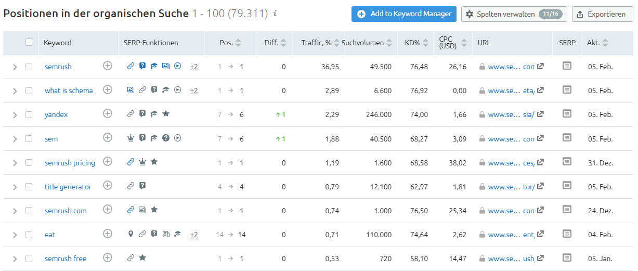The image size is (638, 271).
Task: View SERP snapshot for yandex row
Action: [567, 114]
